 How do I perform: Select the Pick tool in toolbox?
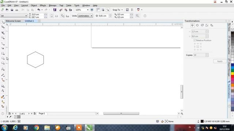click(3, 22)
